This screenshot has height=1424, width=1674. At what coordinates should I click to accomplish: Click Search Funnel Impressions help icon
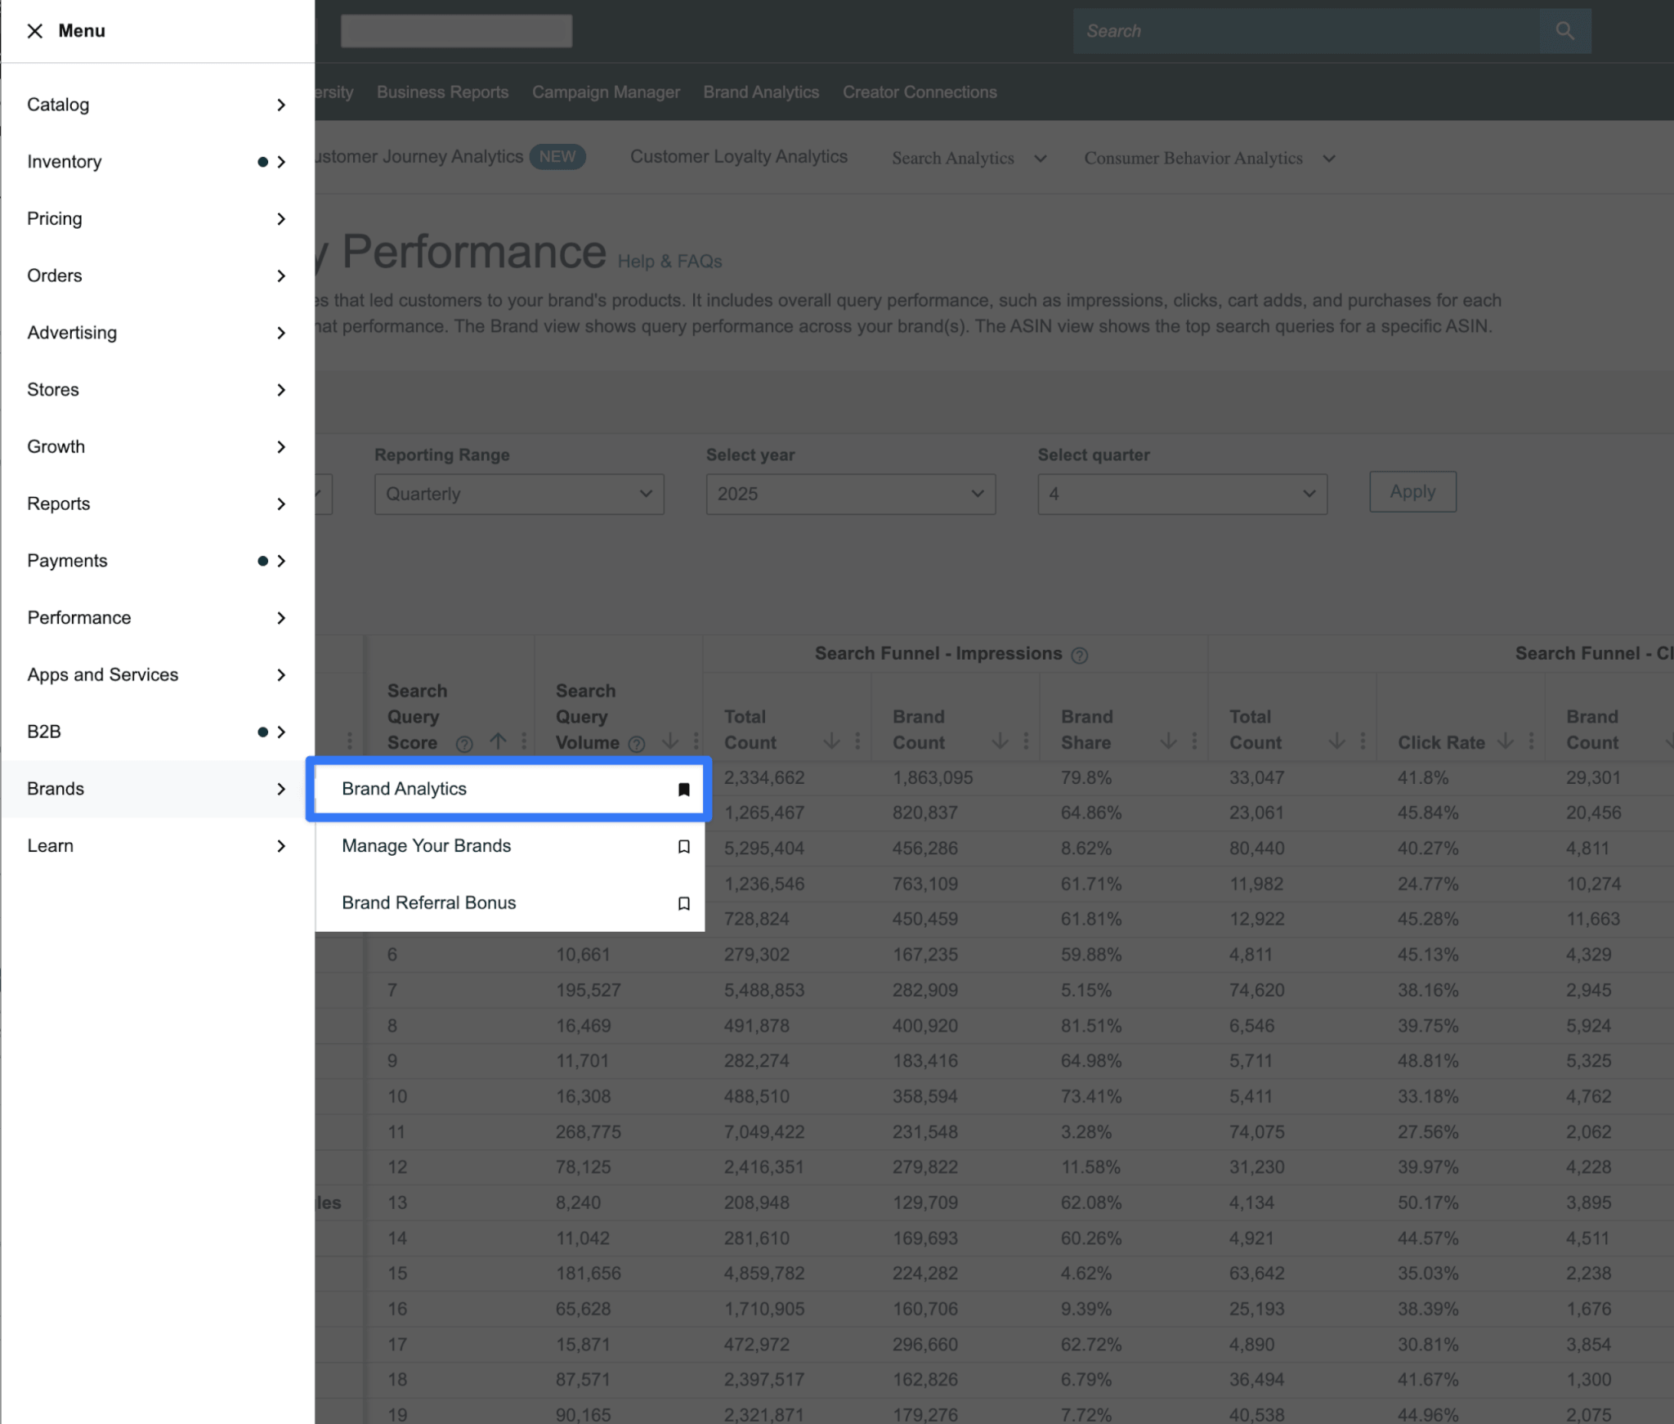[1079, 656]
